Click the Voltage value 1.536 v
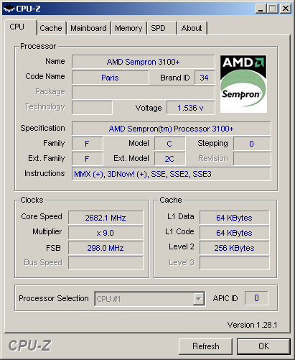295x360 pixels. (x=191, y=108)
